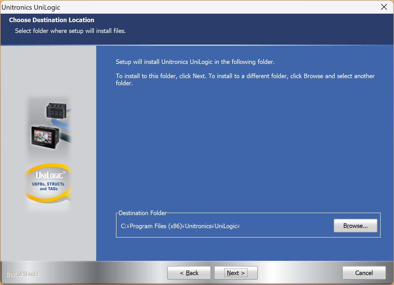This screenshot has height=285, width=394.
Task: Click the Destination Folder group label
Action: tap(143, 213)
